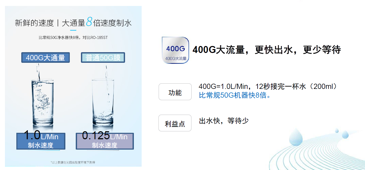365x170 pixels.
Task: Click the lab data footnote text
Action: [x=73, y=162]
